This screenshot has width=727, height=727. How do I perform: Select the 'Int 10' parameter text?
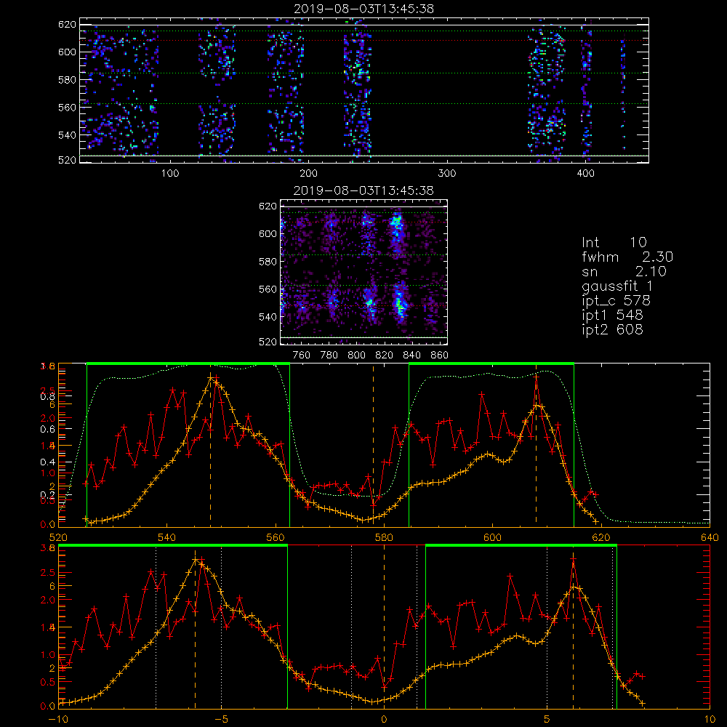click(x=614, y=243)
